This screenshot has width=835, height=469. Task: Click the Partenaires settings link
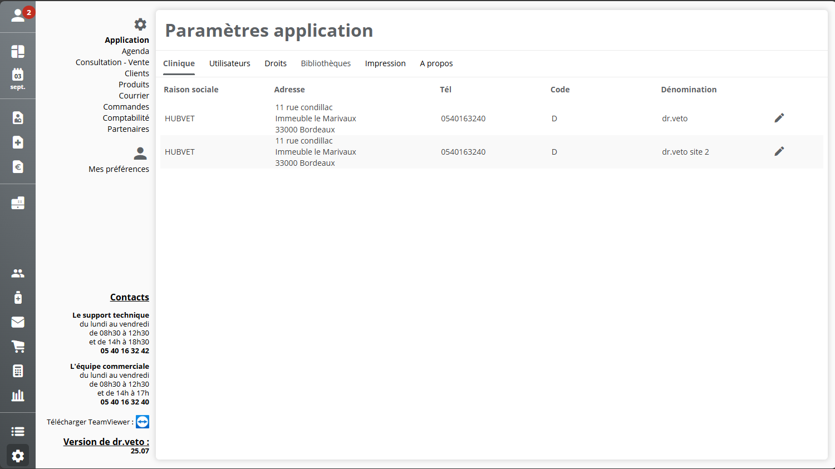(128, 129)
